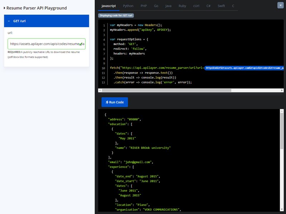Switch to the C# tab
Image resolution: width=286 pixels, height=214 pixels.
208,6
